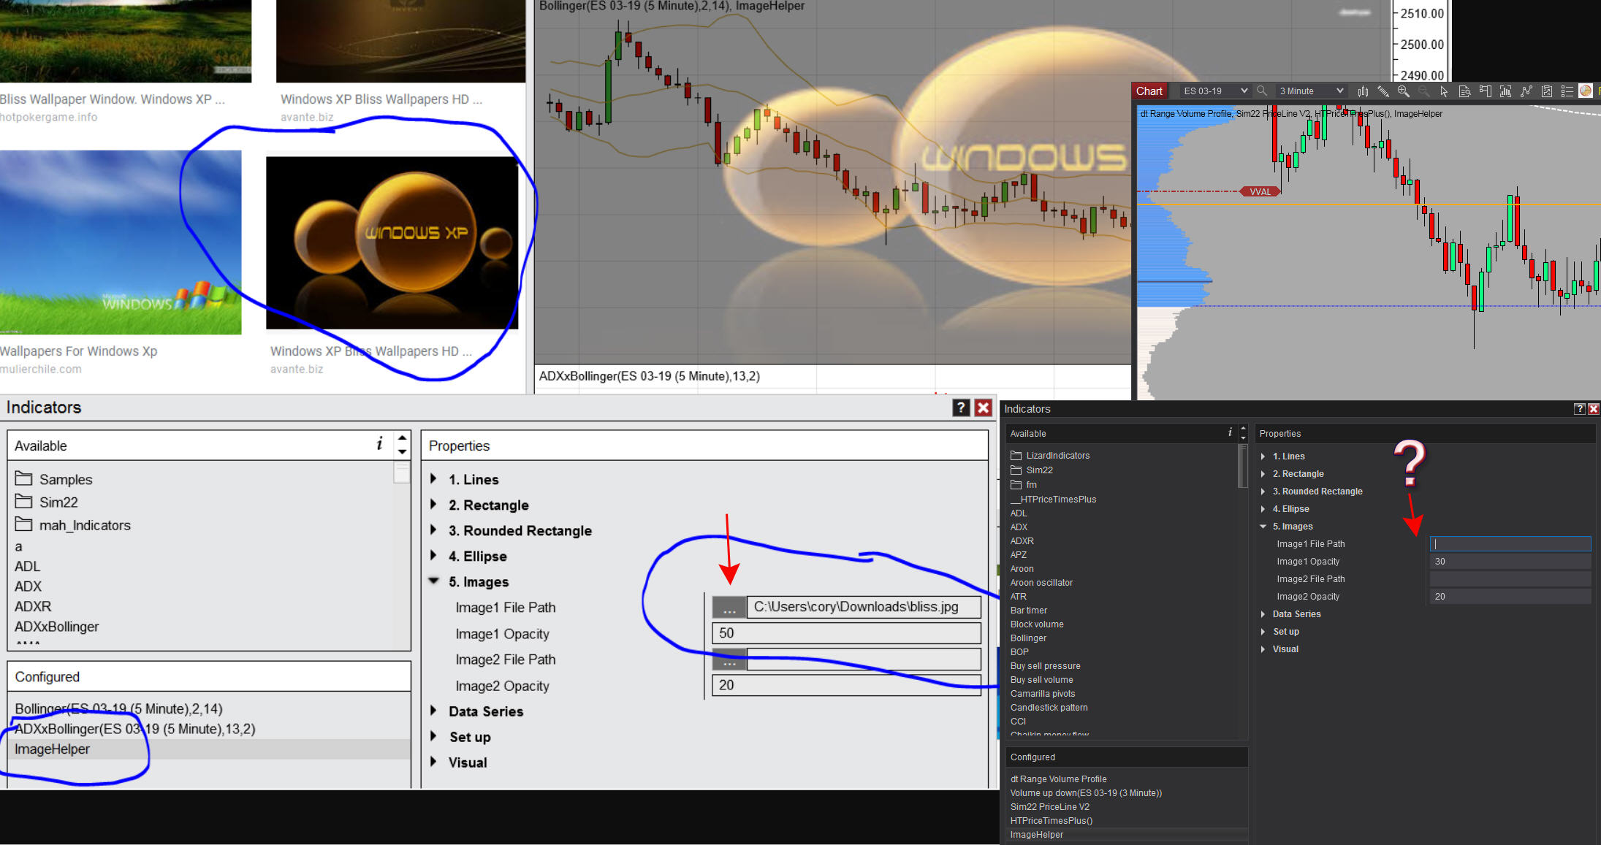Select 'Buy sell pressure' in dark Available list
The height and width of the screenshot is (845, 1601).
pos(1045,666)
